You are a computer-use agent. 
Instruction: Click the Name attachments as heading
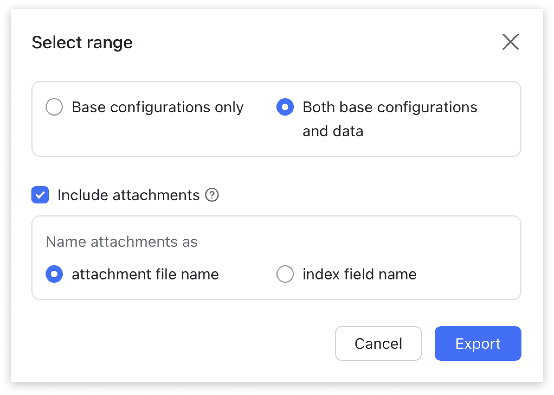pyautogui.click(x=122, y=241)
